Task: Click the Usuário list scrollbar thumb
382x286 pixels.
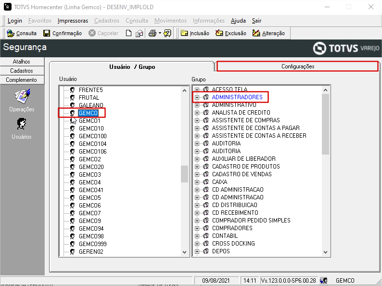Action: (184, 174)
